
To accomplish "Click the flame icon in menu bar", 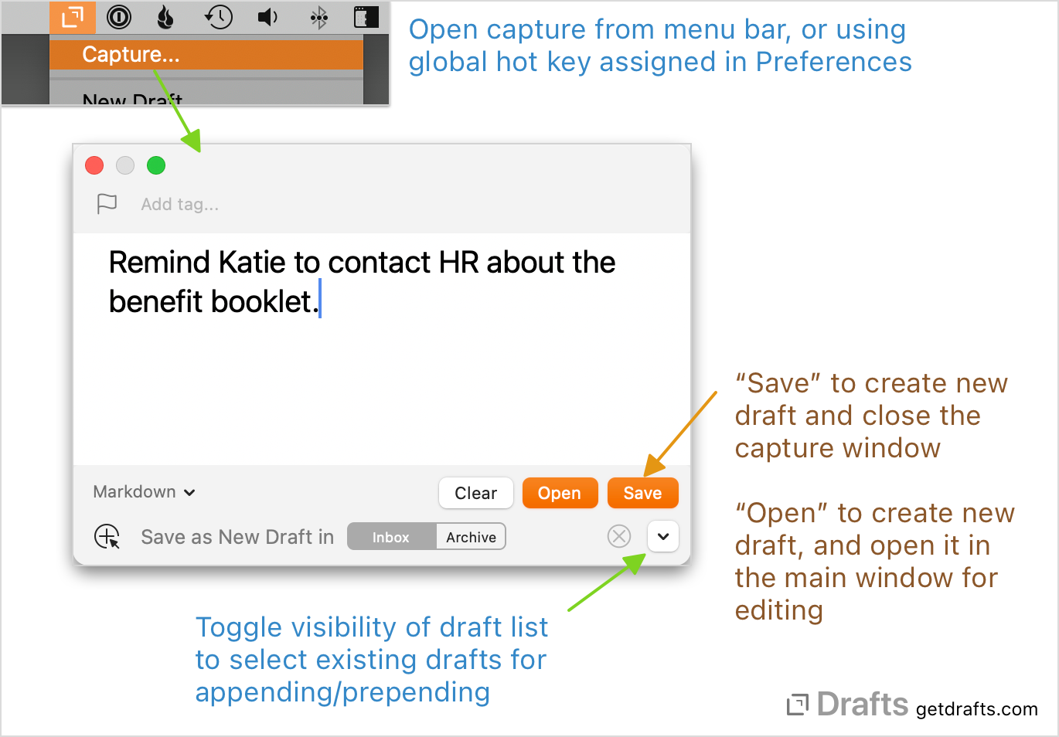I will 165,17.
